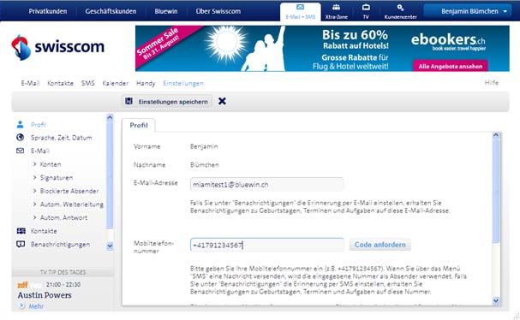Click the sidebar scroll down arrow
The width and height of the screenshot is (520, 320).
(110, 246)
